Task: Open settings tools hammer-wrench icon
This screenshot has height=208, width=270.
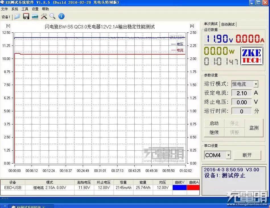Action: pyautogui.click(x=44, y=16)
